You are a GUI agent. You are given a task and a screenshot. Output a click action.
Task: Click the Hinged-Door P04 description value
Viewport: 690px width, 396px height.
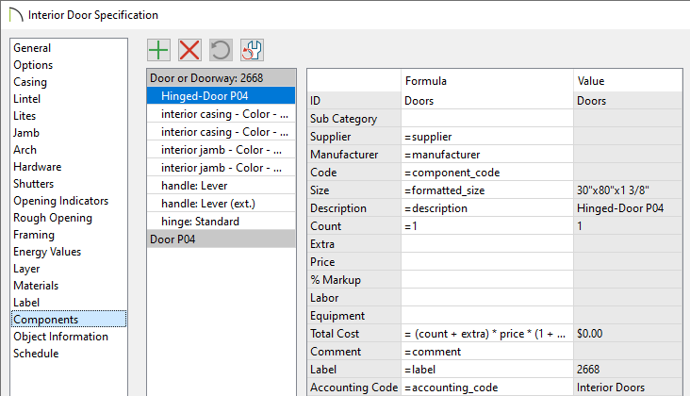(x=628, y=208)
